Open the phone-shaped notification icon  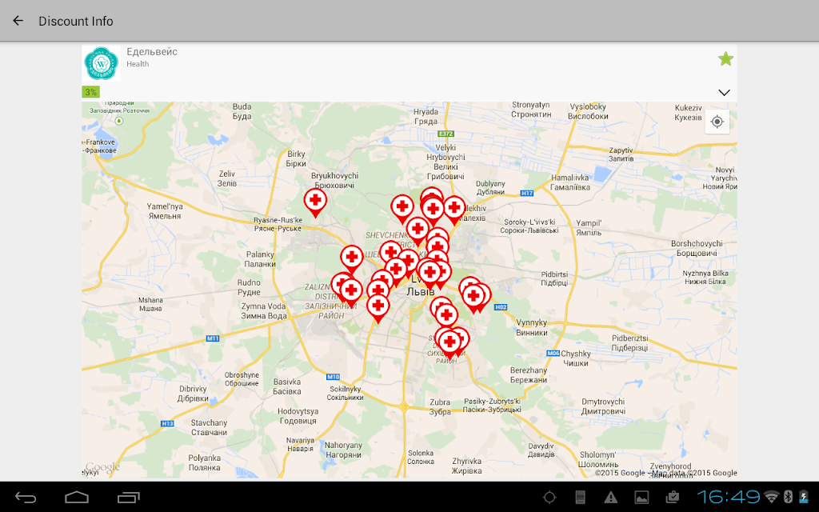580,498
